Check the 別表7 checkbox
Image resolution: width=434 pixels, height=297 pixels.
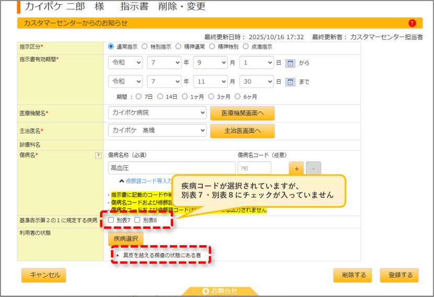111,220
